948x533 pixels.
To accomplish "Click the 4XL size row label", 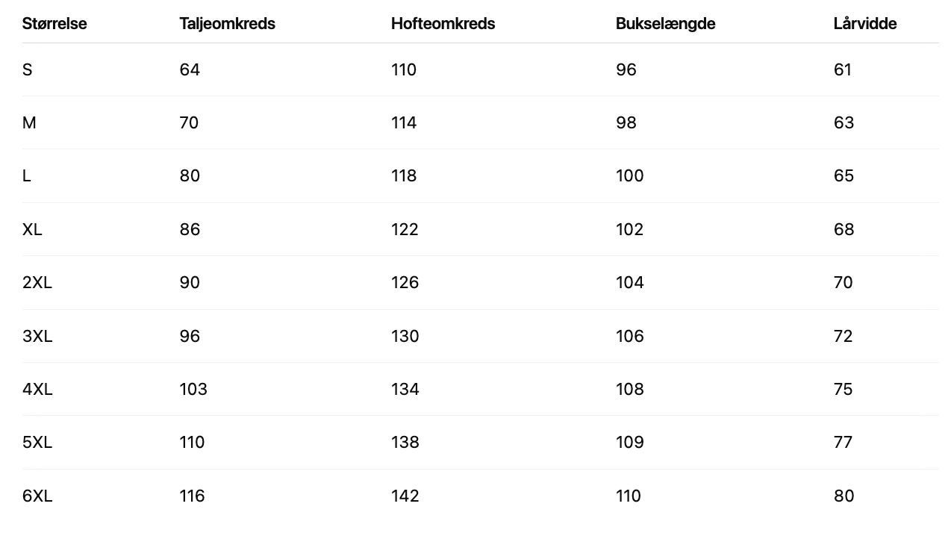I will point(37,390).
